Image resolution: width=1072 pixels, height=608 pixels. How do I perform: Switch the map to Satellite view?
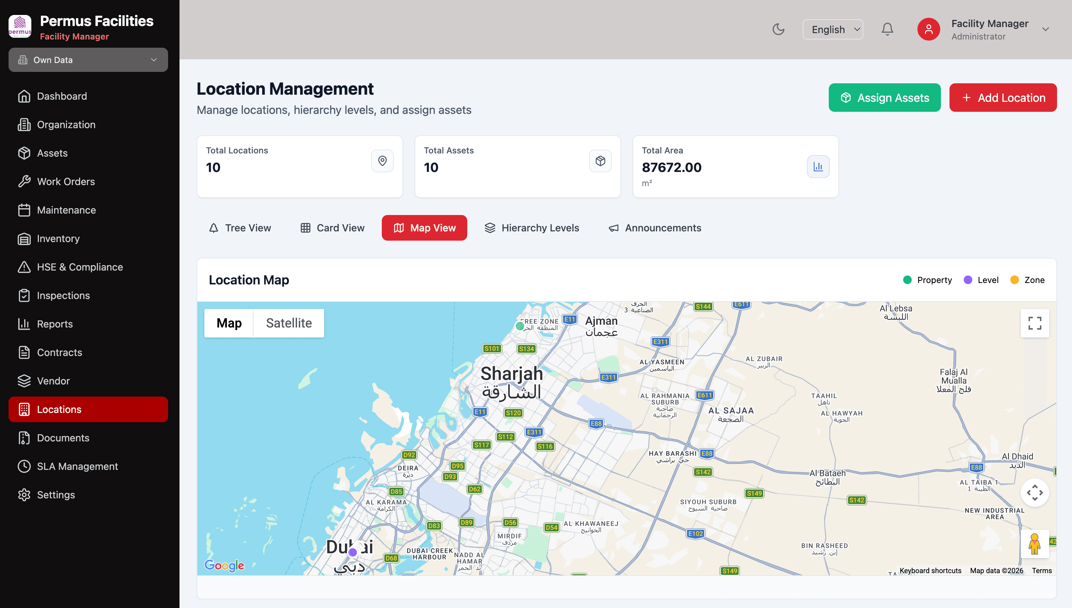click(289, 323)
